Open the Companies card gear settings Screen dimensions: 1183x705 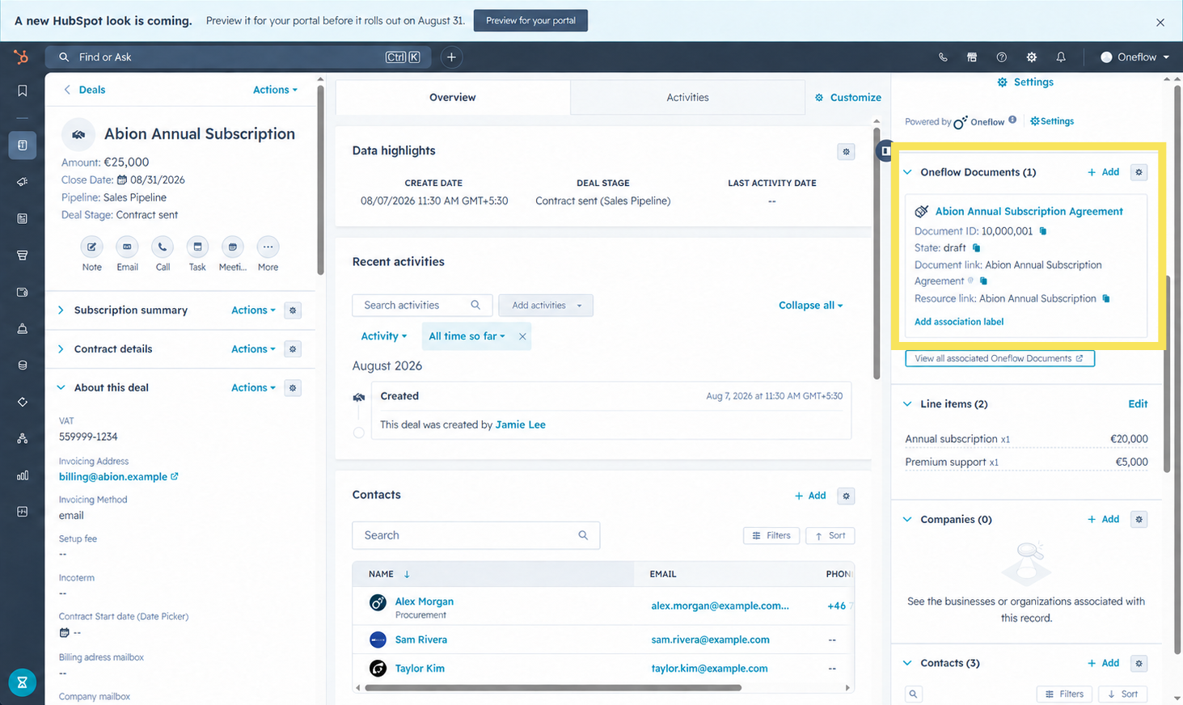[1139, 519]
